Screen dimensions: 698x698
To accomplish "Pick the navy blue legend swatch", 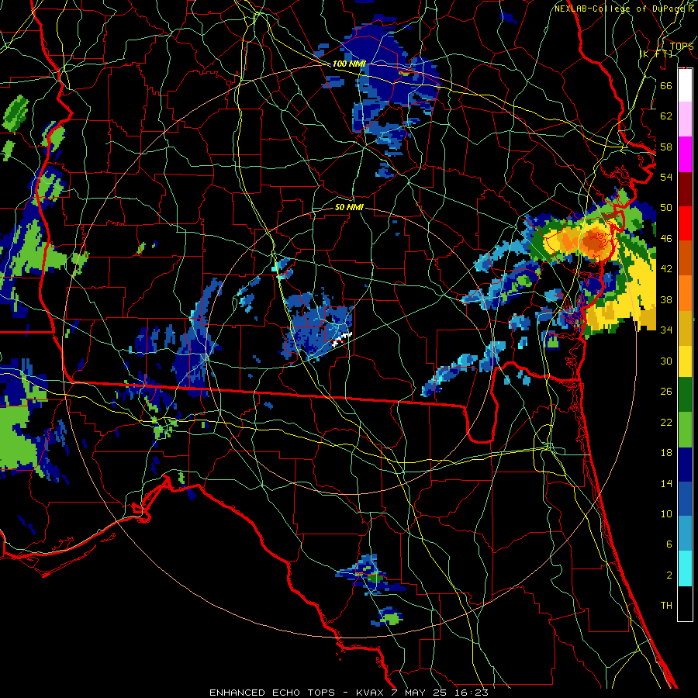I will (x=685, y=465).
